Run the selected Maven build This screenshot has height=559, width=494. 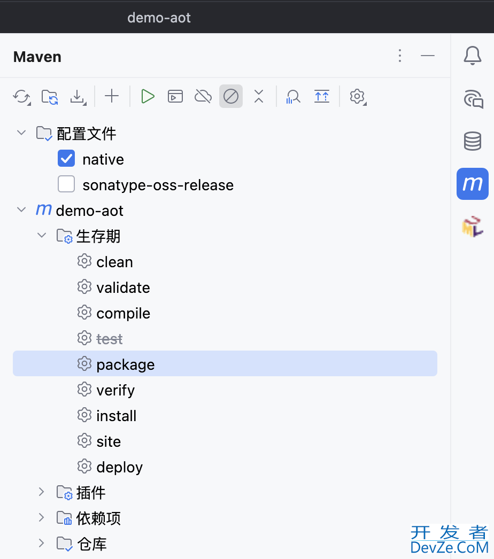tap(148, 97)
